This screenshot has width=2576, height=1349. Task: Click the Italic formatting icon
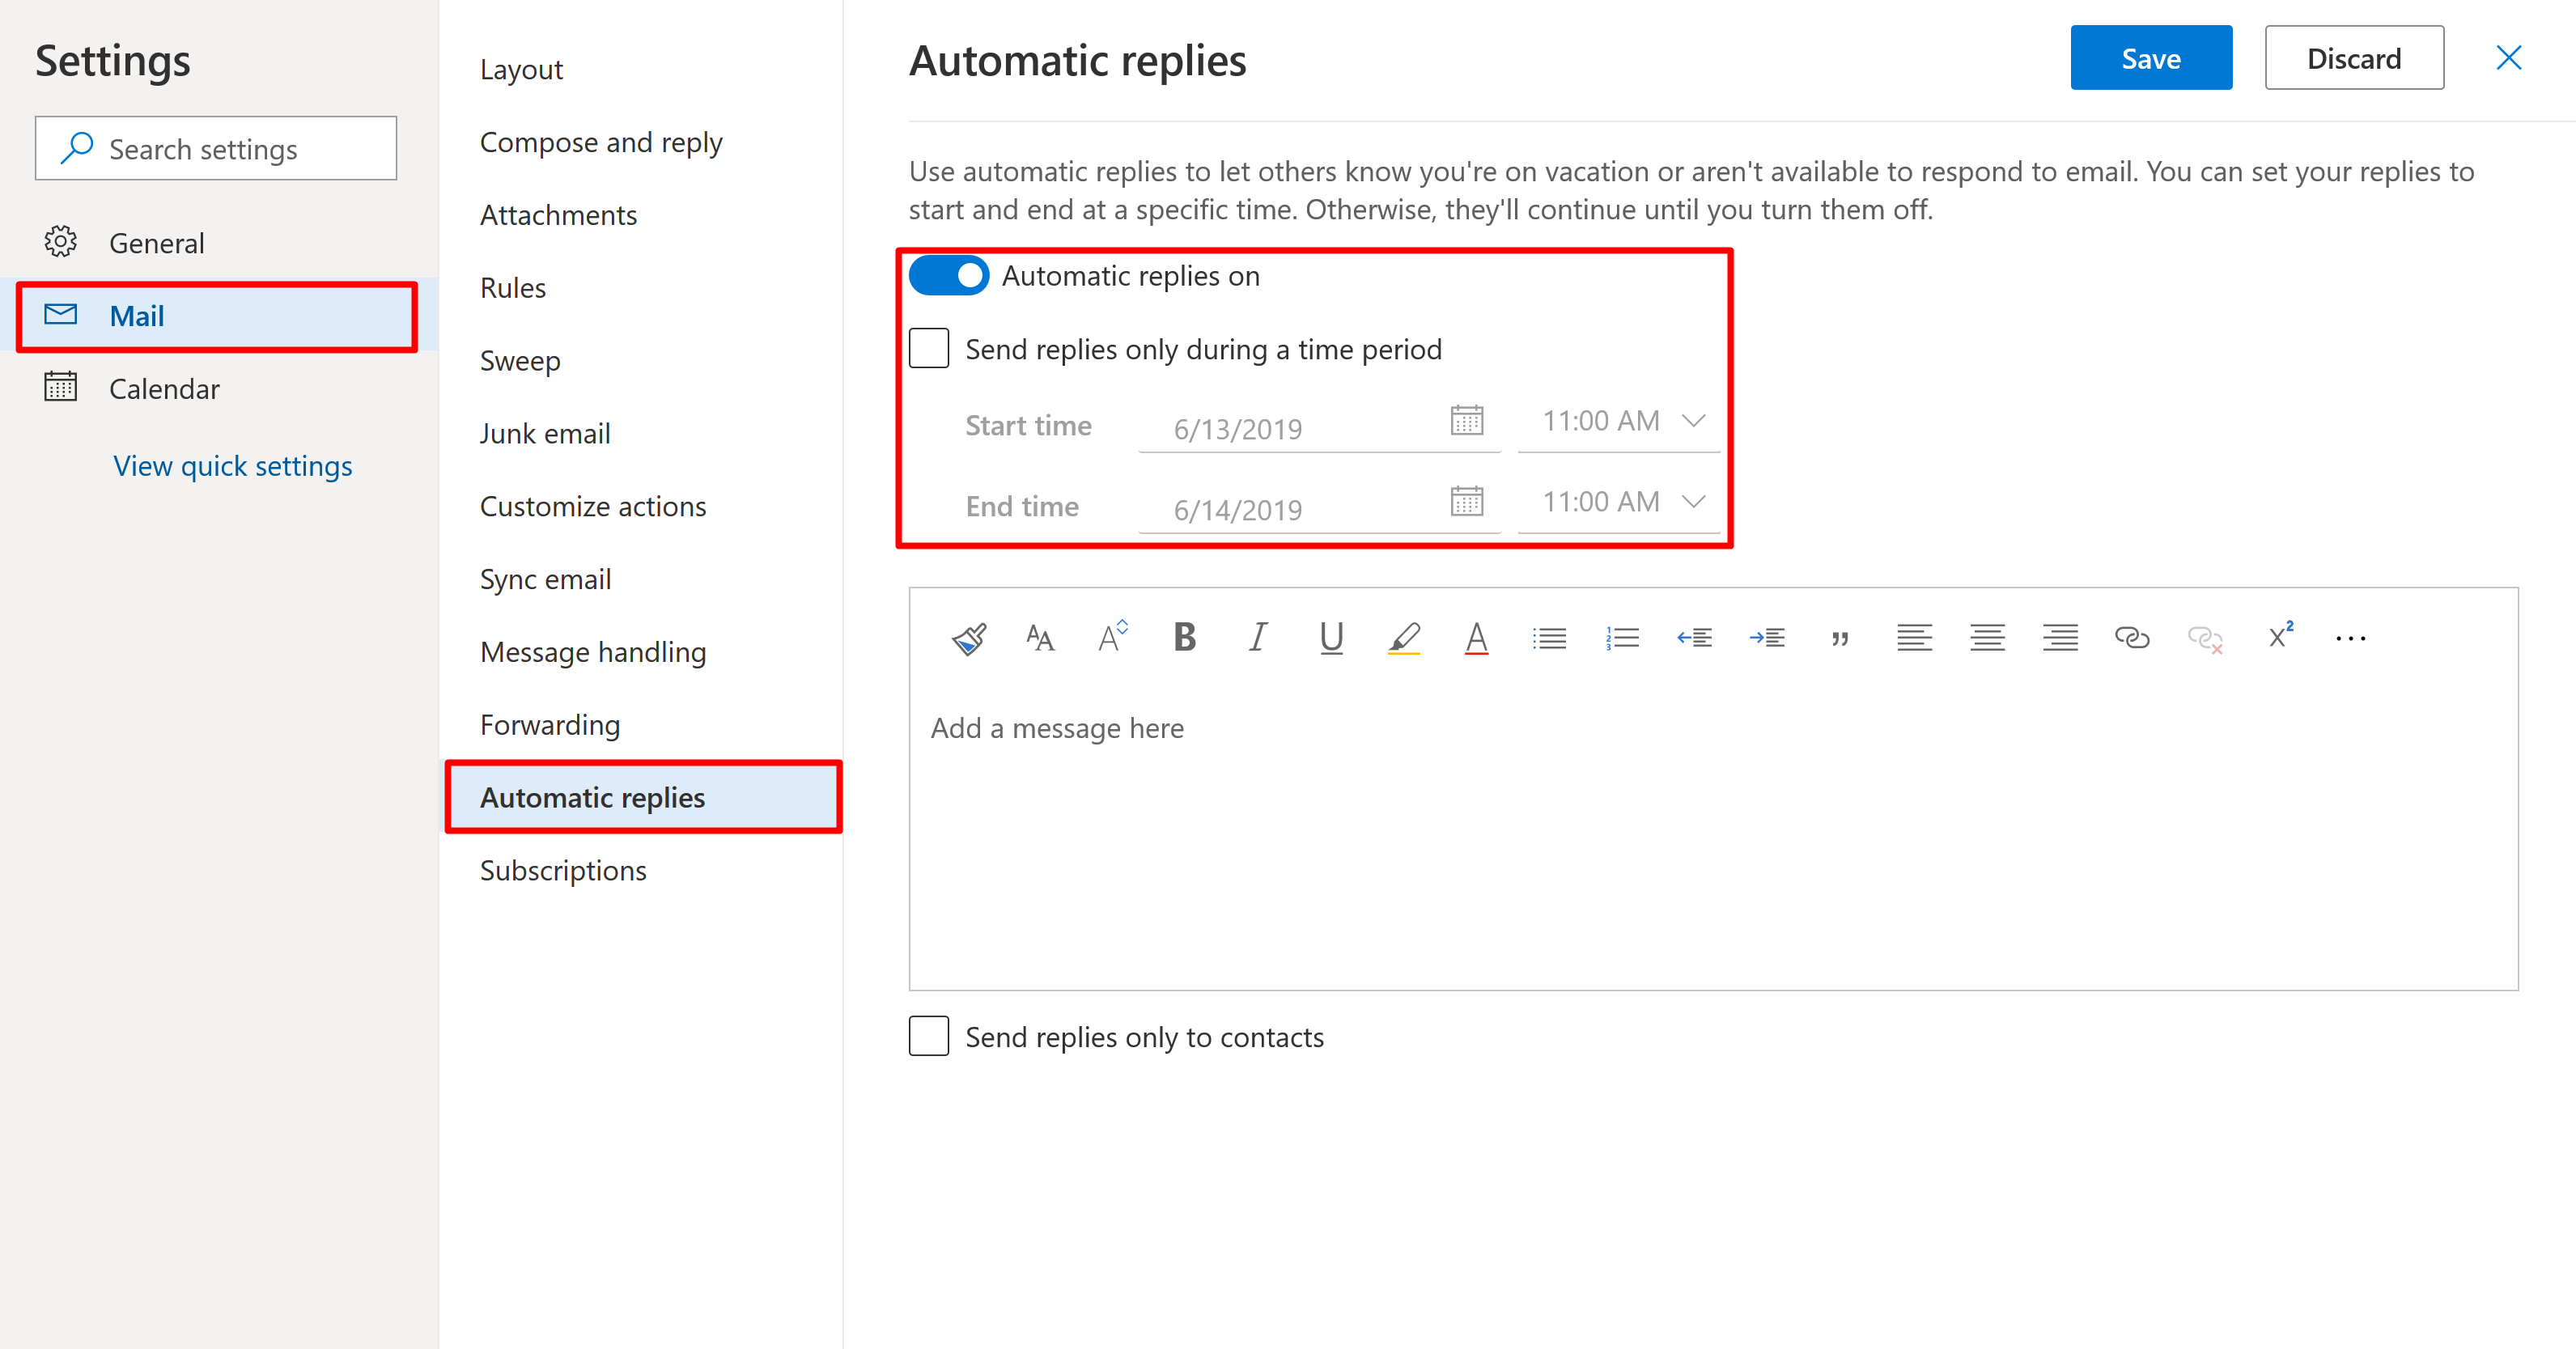point(1259,635)
